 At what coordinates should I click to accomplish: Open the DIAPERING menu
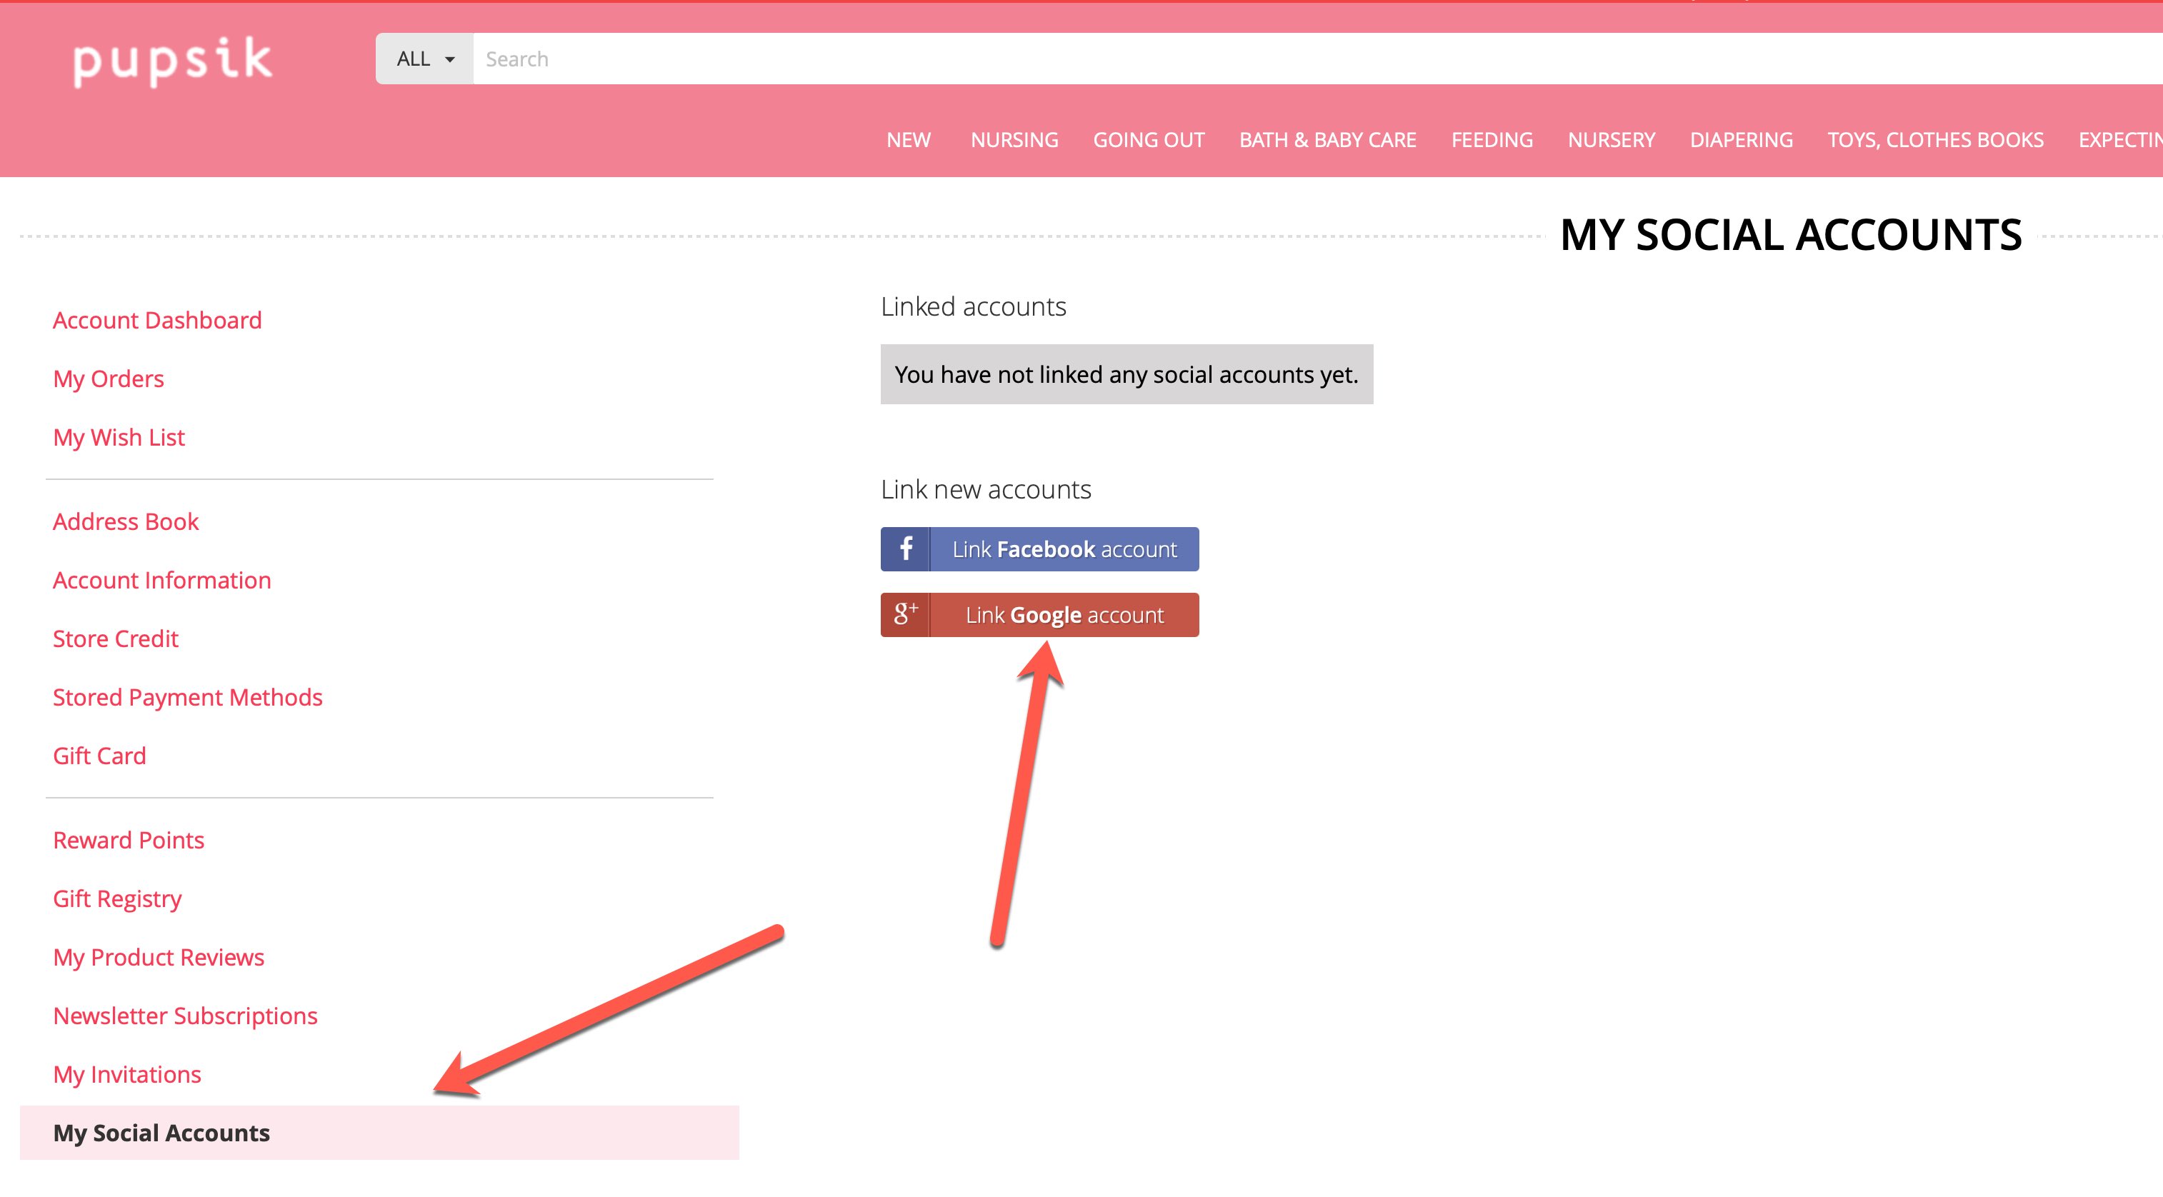tap(1741, 140)
